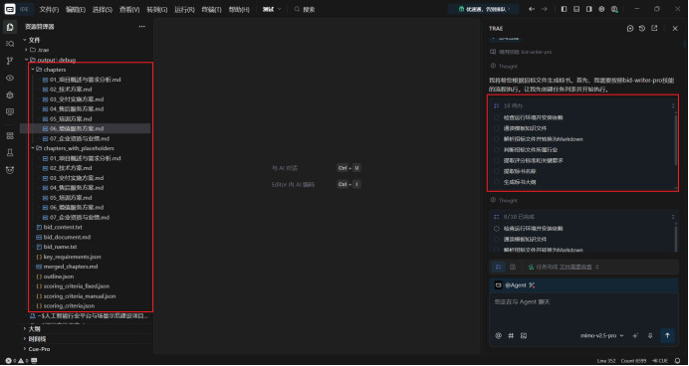Open the cat-face icon in activity bar

pyautogui.click(x=10, y=170)
